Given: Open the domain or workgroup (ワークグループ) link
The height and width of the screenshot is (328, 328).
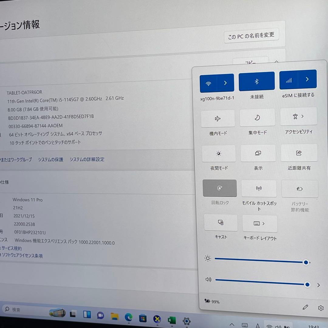Looking at the screenshot, I should [x=16, y=160].
